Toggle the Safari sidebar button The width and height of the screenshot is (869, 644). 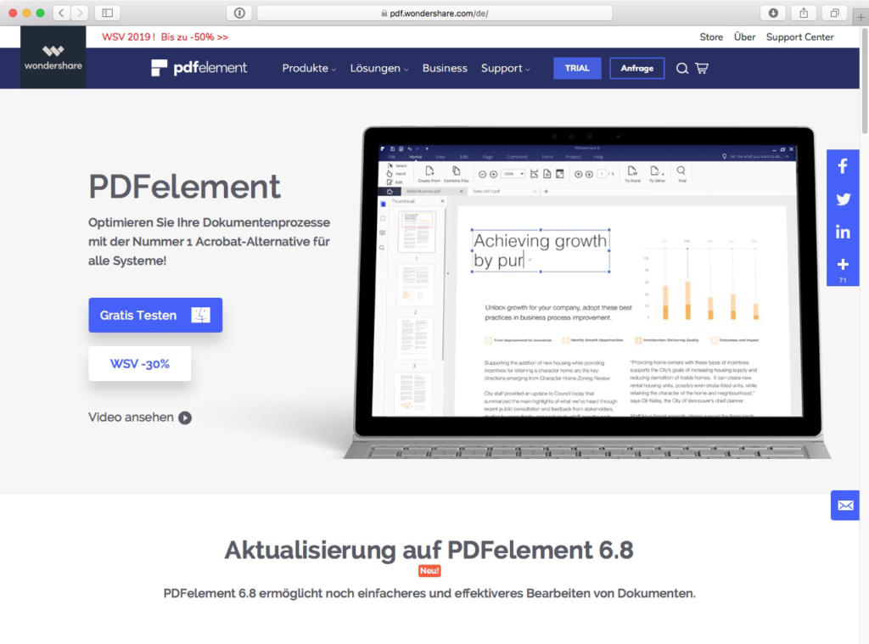click(108, 13)
